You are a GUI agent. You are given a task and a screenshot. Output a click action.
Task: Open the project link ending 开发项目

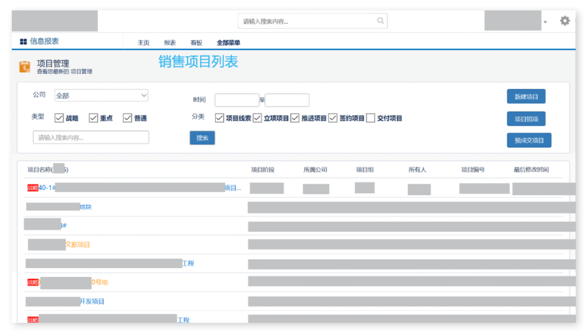65,301
